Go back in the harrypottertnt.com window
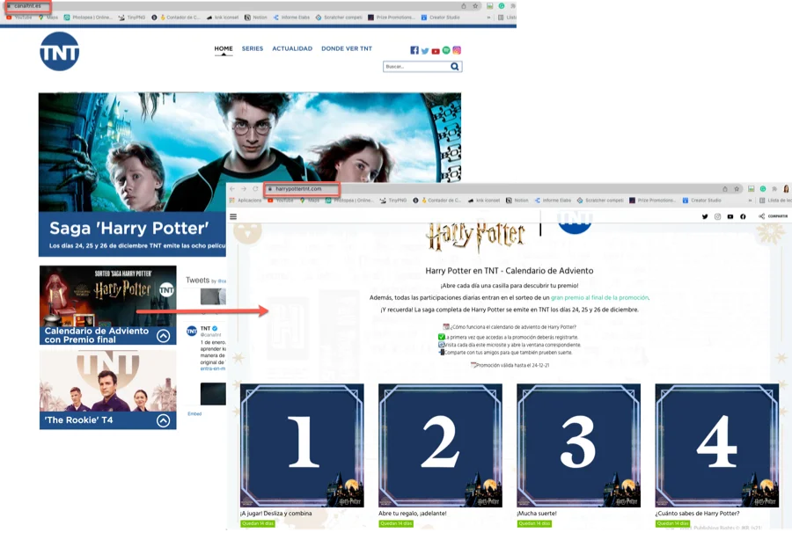792x547 pixels. point(232,189)
